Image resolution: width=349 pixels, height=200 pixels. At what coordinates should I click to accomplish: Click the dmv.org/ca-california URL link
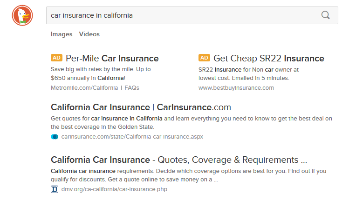tap(114, 189)
